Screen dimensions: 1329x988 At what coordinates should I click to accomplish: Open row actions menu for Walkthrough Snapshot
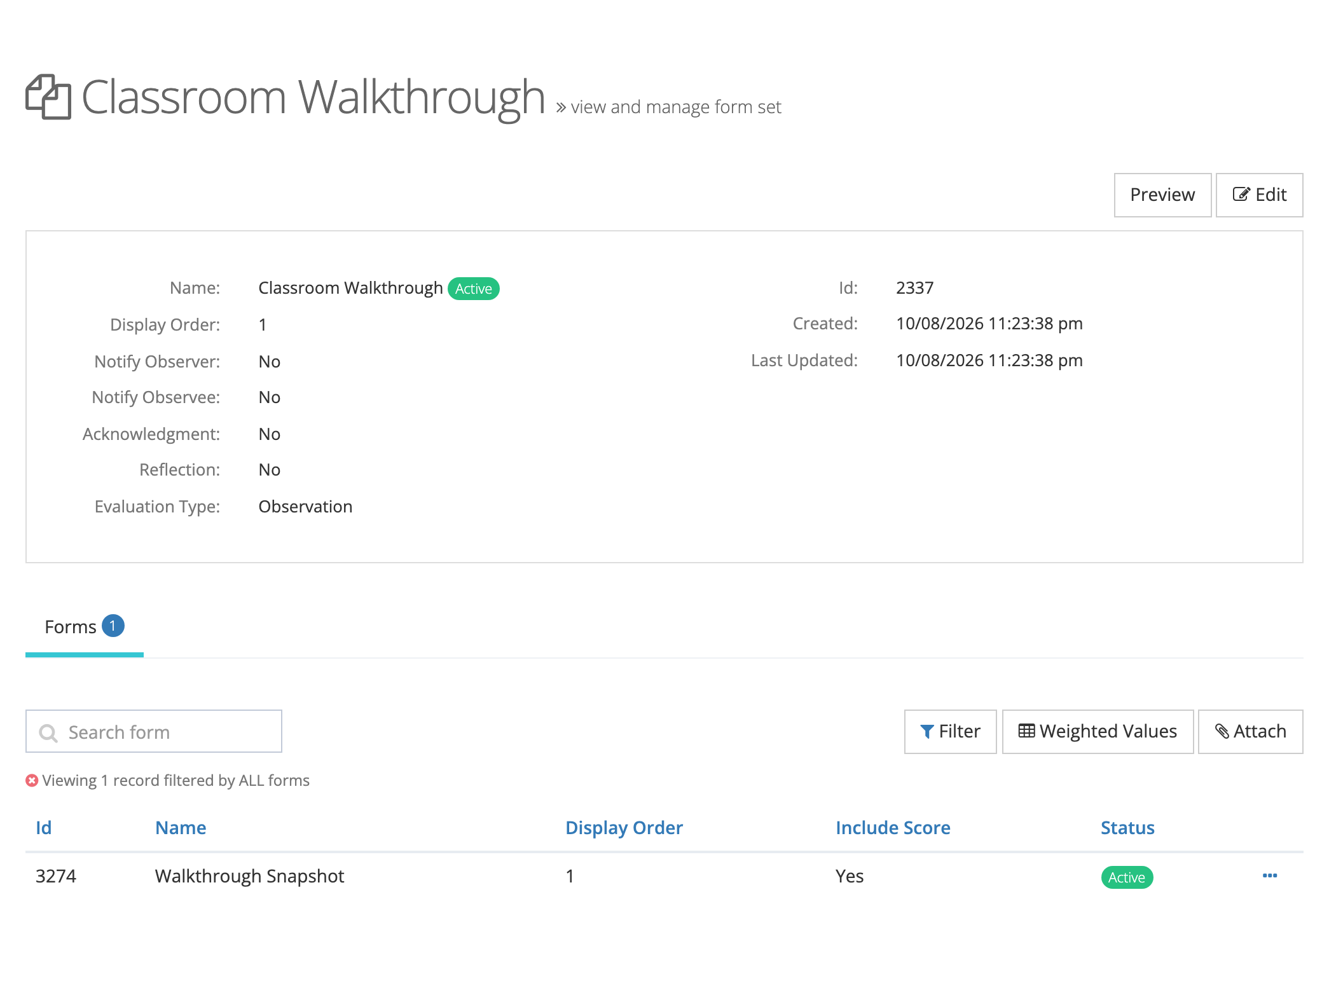(x=1270, y=875)
